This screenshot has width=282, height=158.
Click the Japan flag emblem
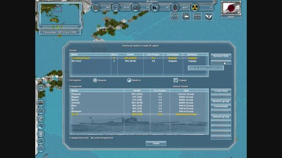tap(231, 8)
